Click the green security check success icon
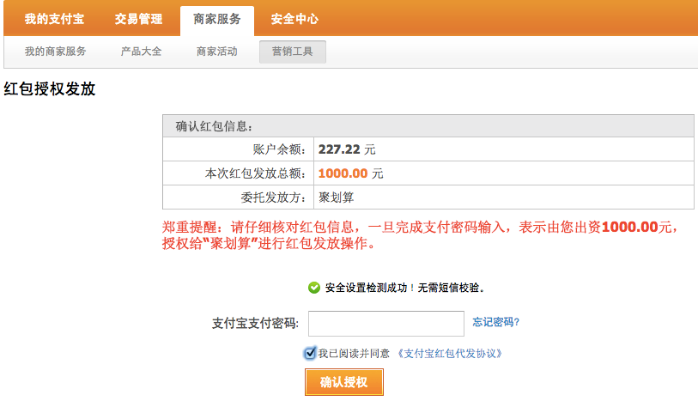The image size is (698, 401). (x=314, y=288)
